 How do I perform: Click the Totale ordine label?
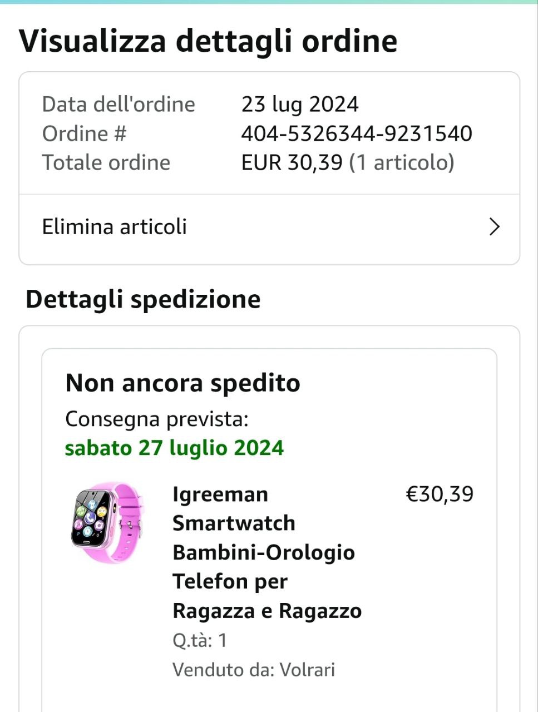[x=106, y=162]
